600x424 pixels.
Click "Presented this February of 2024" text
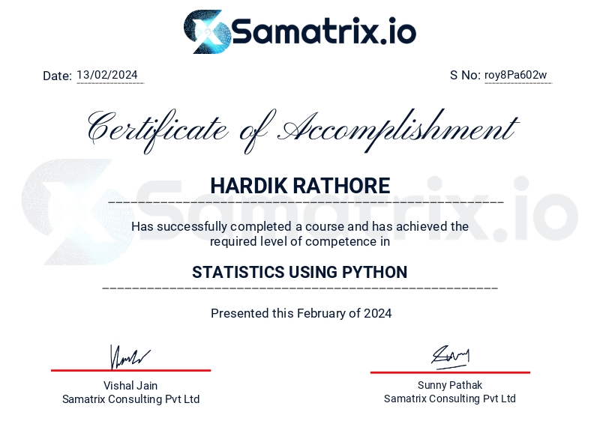(x=301, y=313)
